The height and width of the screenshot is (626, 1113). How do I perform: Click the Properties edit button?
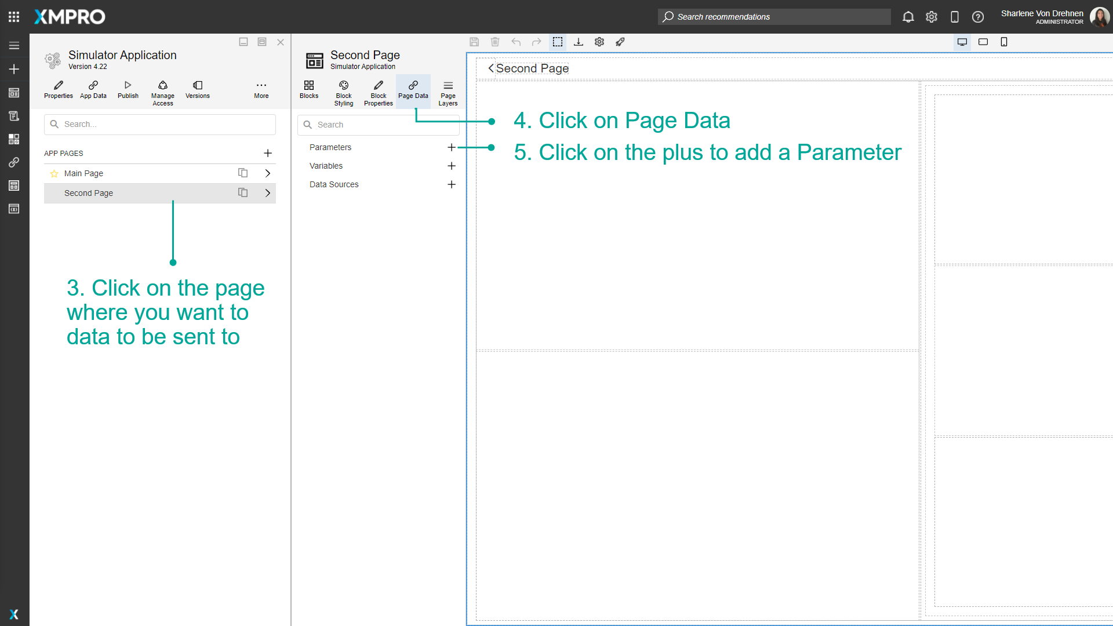tap(58, 90)
